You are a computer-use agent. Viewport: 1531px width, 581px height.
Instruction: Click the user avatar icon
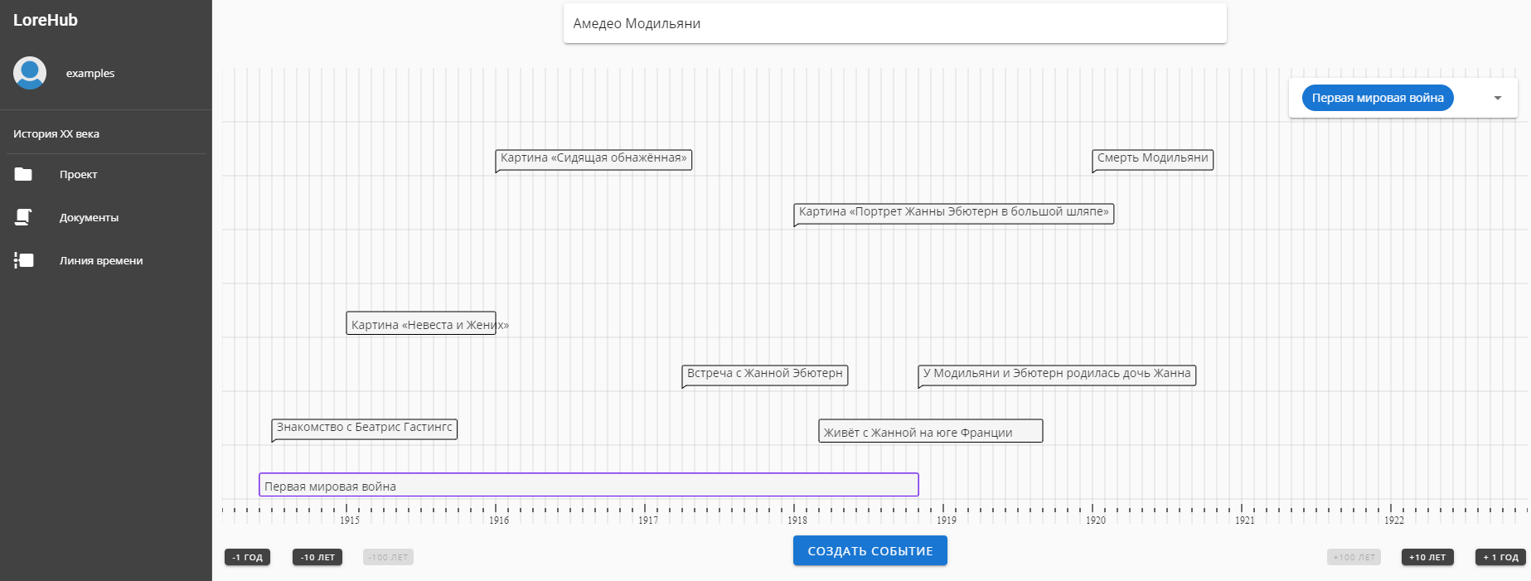tap(30, 73)
